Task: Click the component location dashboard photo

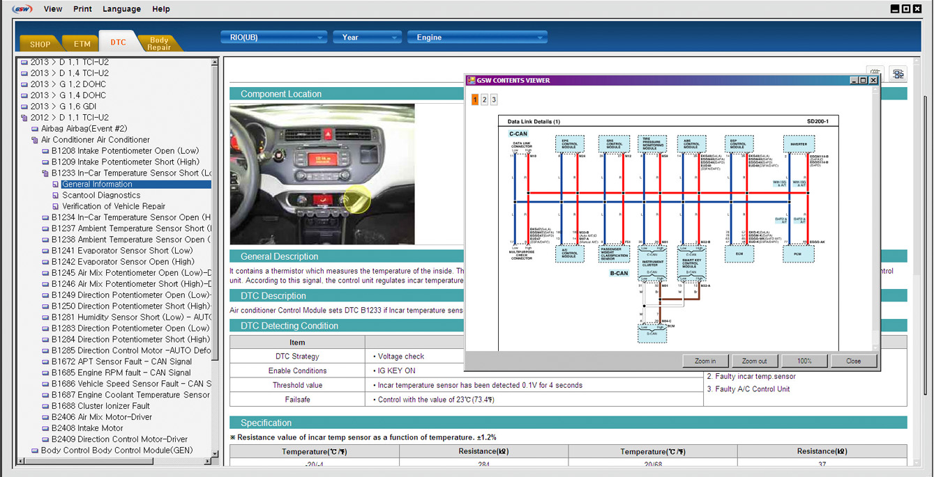Action: pos(322,174)
